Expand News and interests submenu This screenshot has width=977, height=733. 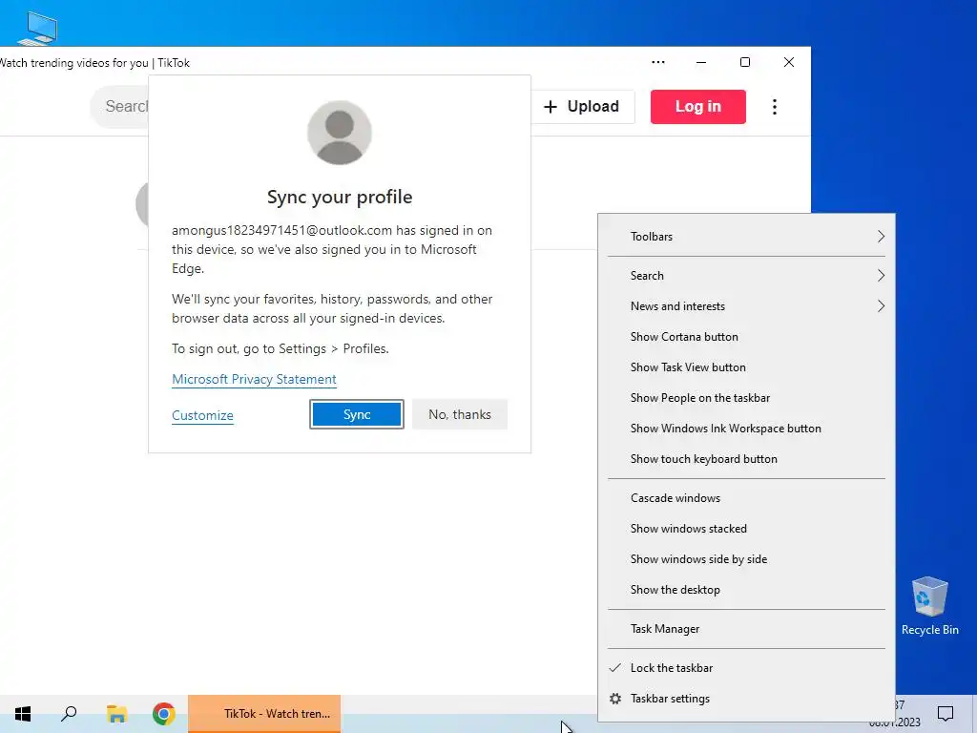746,306
